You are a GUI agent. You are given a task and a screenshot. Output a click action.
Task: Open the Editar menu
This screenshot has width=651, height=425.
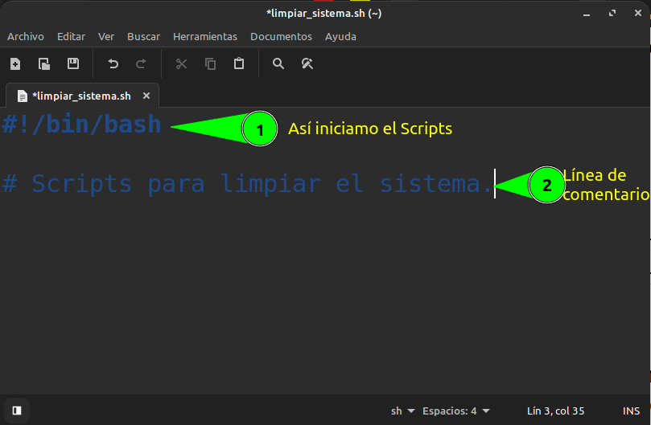(71, 36)
